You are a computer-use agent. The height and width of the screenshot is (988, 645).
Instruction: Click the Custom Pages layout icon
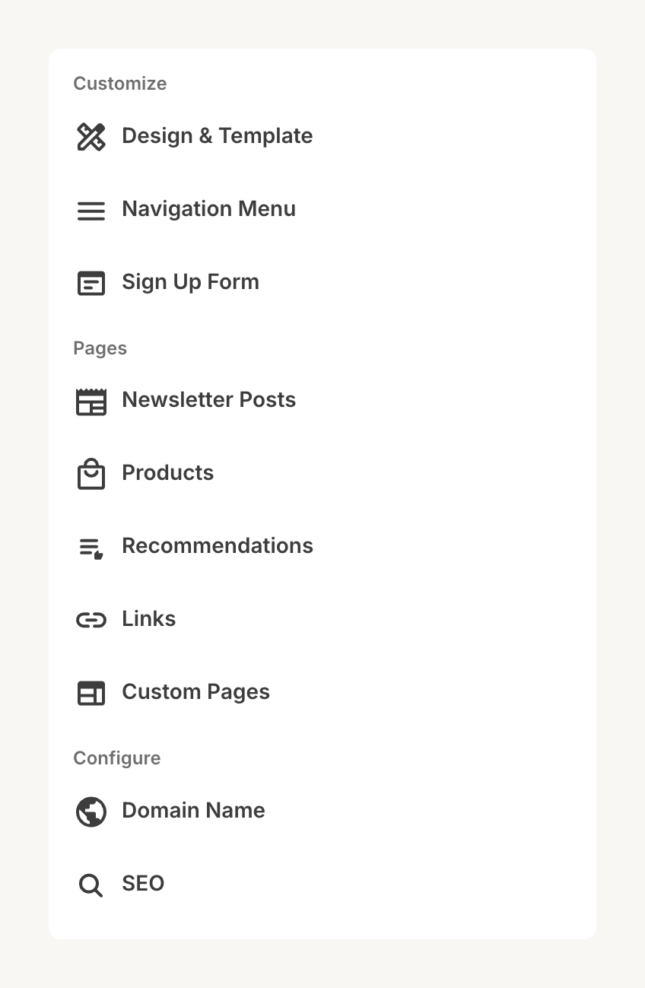coord(91,694)
